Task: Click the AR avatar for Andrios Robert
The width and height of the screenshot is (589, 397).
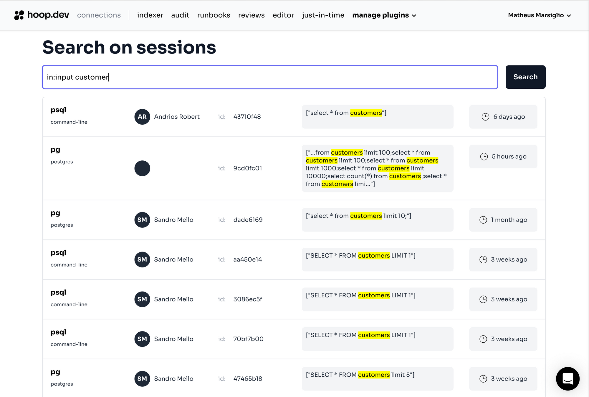Action: tap(142, 117)
